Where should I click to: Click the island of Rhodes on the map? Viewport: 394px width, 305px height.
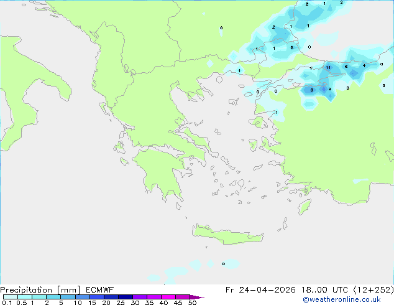coord(305,207)
